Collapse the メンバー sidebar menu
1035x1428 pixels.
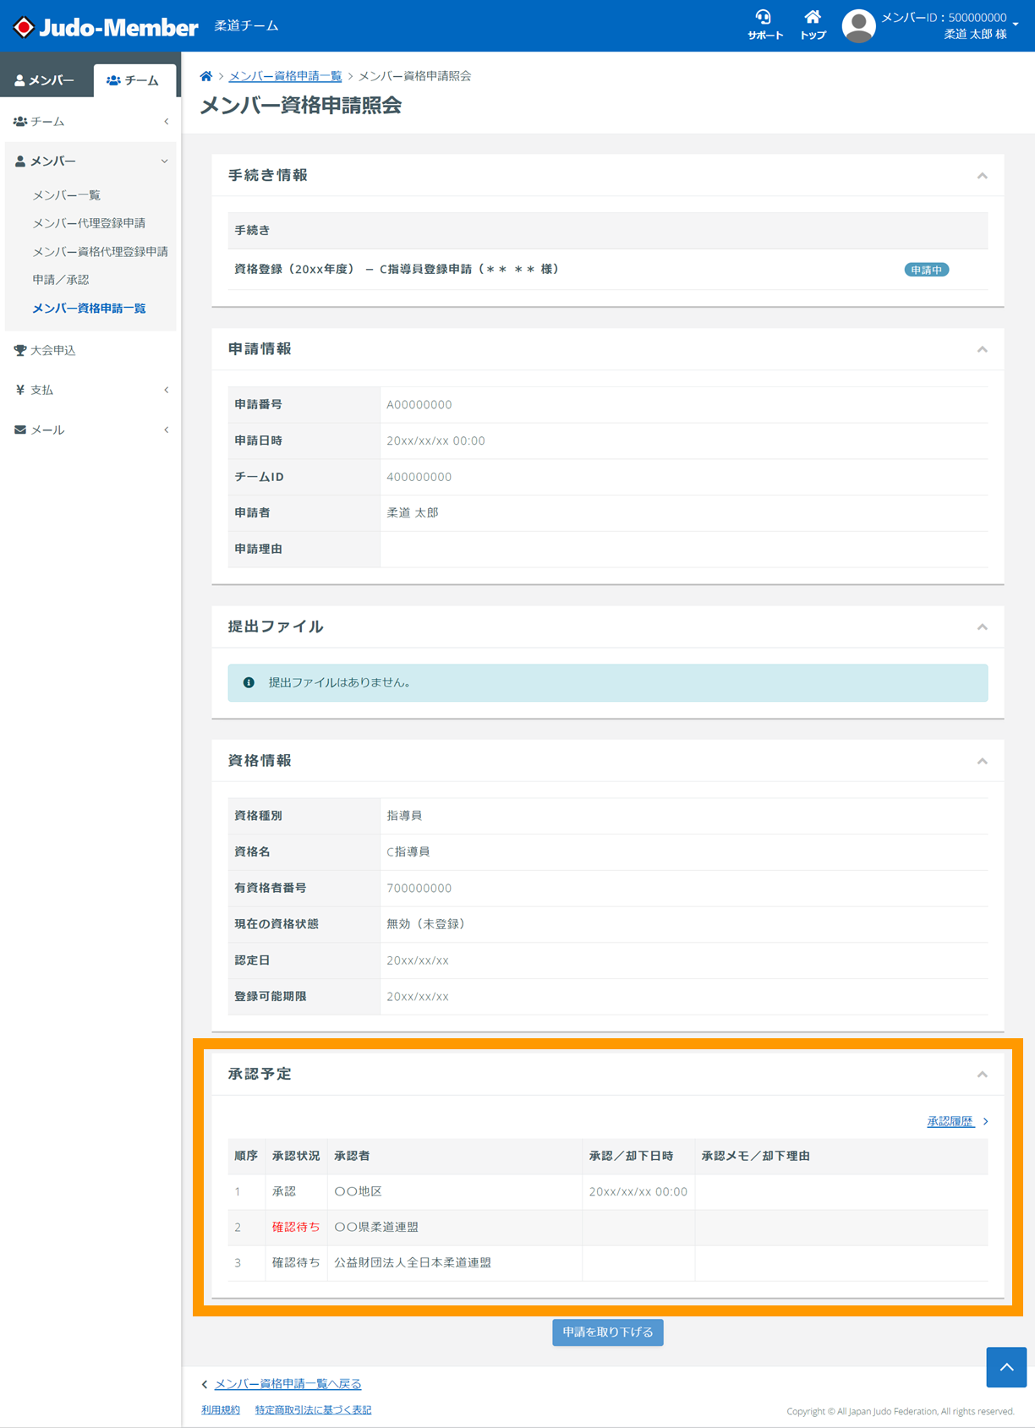coord(90,161)
